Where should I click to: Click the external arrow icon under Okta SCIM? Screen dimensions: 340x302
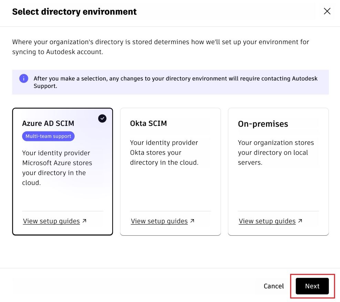192,221
